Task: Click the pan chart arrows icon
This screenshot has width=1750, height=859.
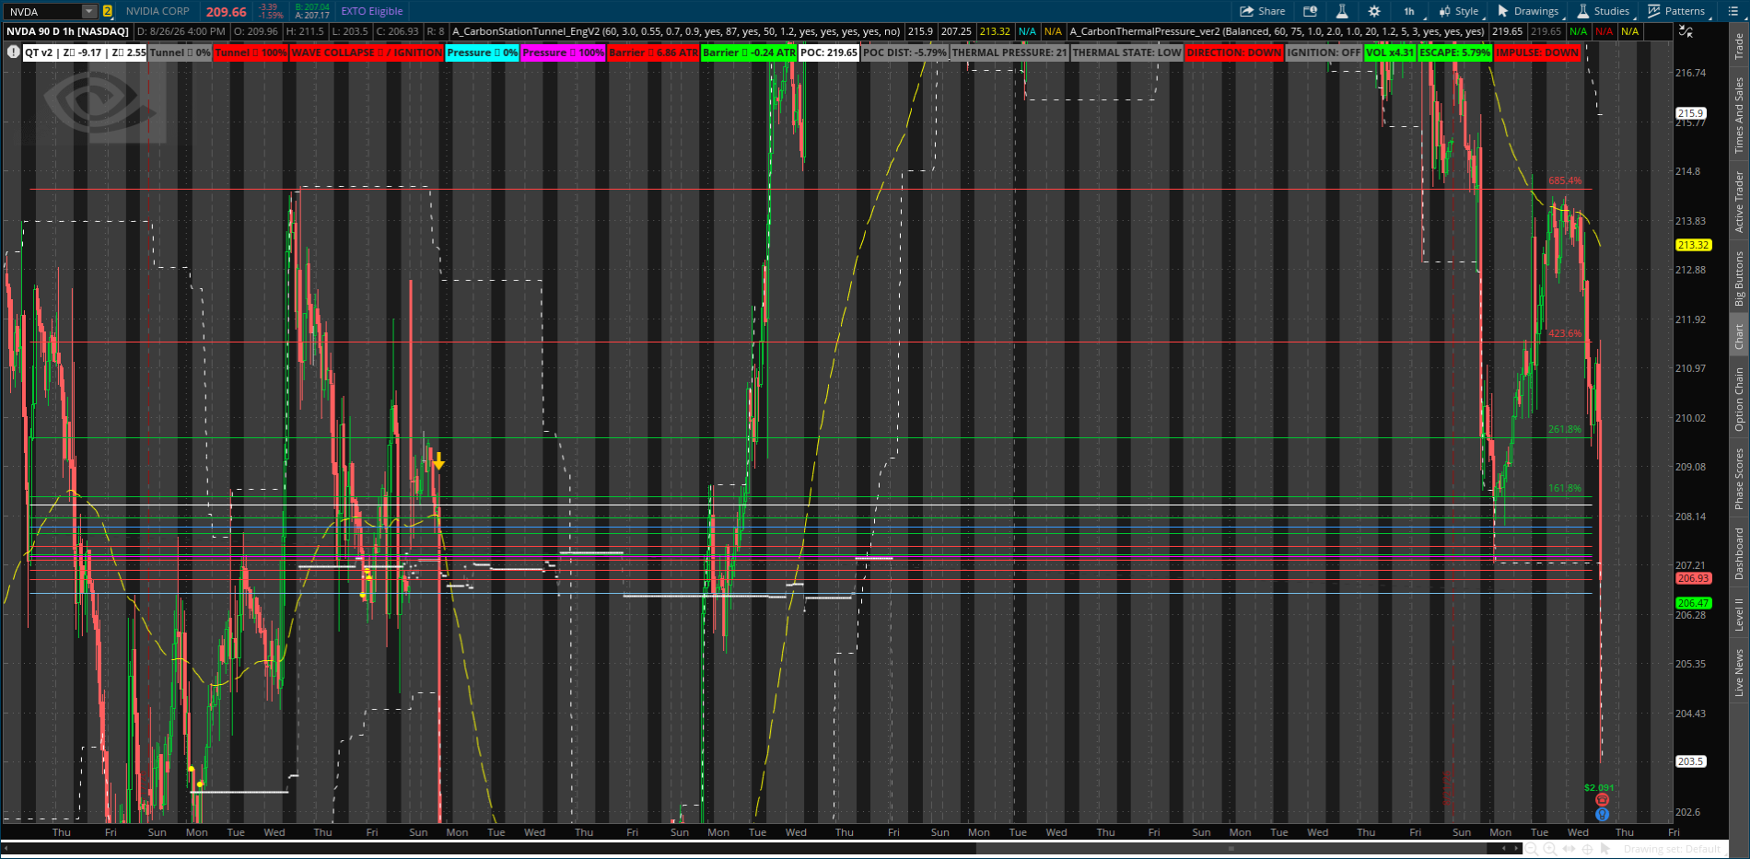Action: pos(1569,849)
